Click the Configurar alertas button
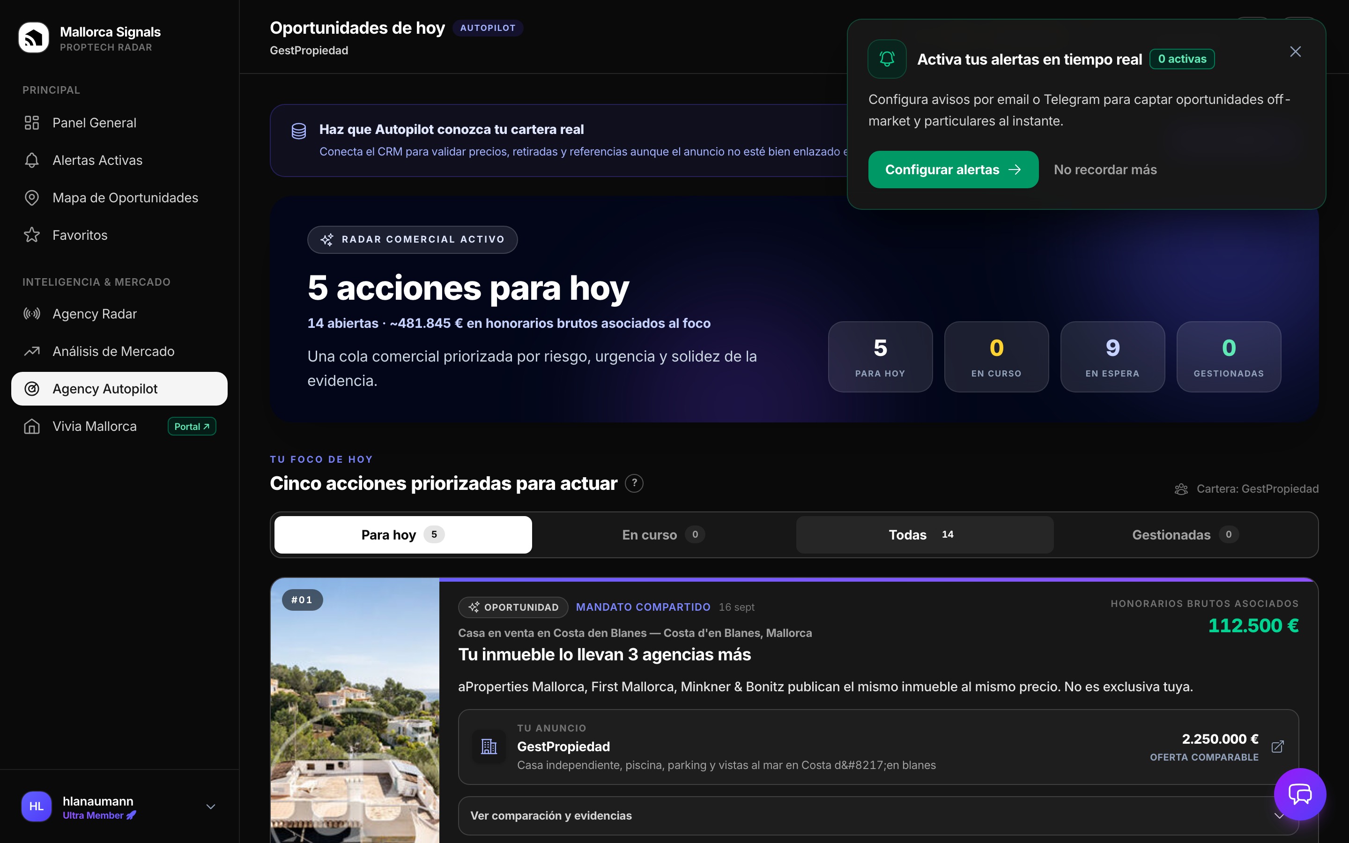This screenshot has height=843, width=1349. [953, 170]
